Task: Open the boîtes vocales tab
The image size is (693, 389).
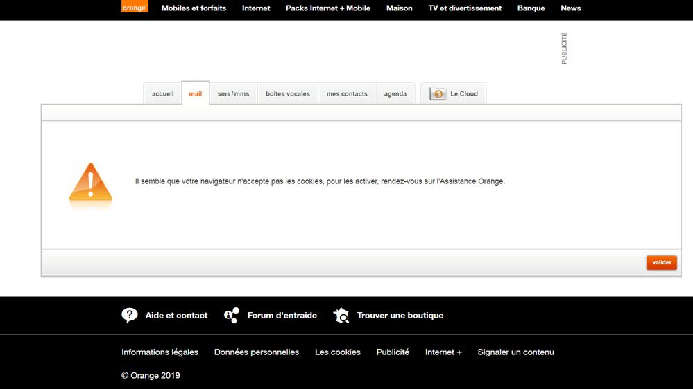Action: pyautogui.click(x=288, y=93)
